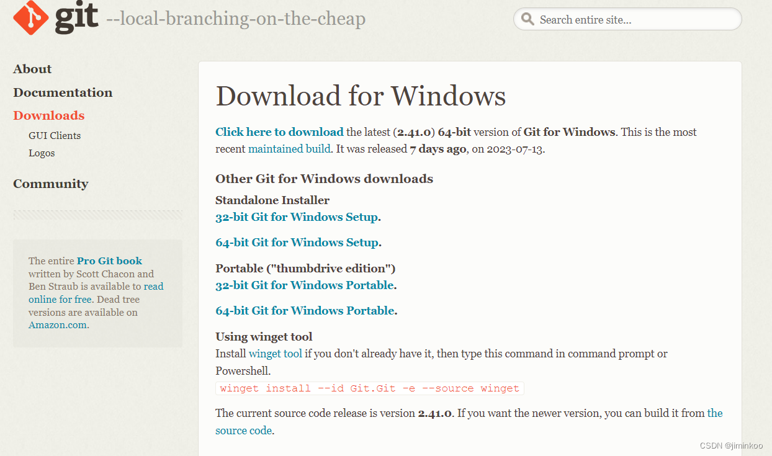Click the 'Download for Windows' heading
This screenshot has width=772, height=456.
coord(361,96)
